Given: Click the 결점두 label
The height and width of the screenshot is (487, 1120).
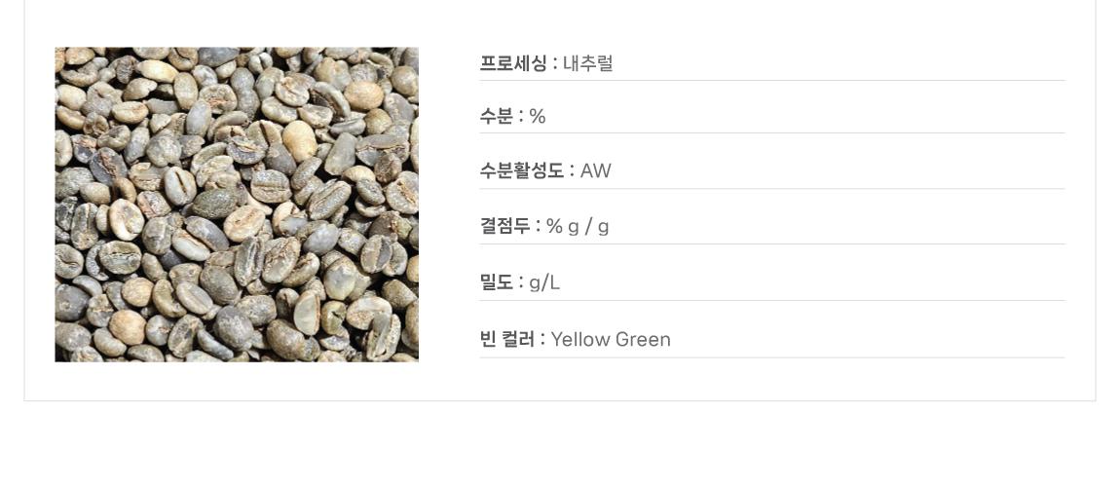Looking at the screenshot, I should (x=505, y=226).
